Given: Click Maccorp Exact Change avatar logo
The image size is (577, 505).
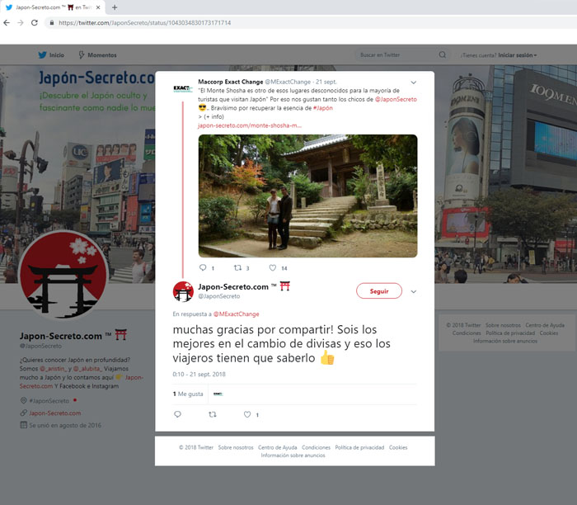Looking at the screenshot, I should (x=183, y=88).
